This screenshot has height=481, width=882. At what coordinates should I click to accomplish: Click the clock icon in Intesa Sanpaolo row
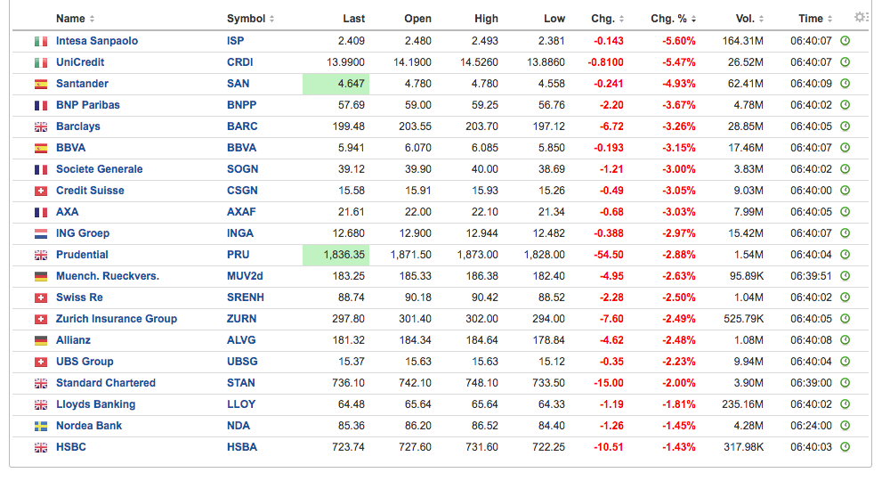tap(845, 41)
